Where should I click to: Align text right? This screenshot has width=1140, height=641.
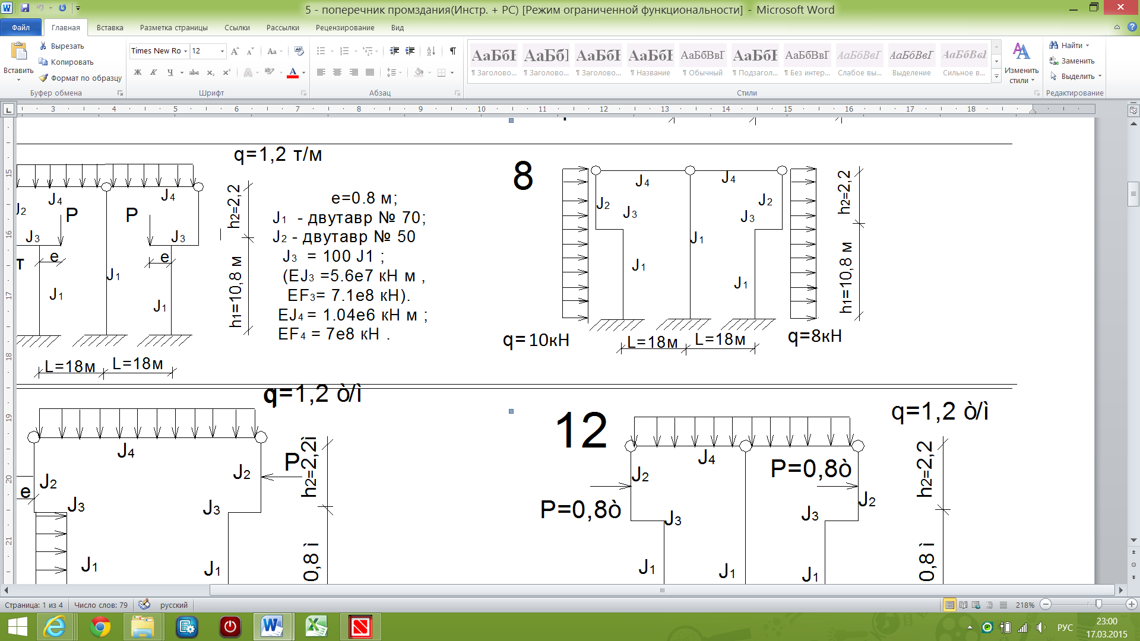tap(354, 72)
